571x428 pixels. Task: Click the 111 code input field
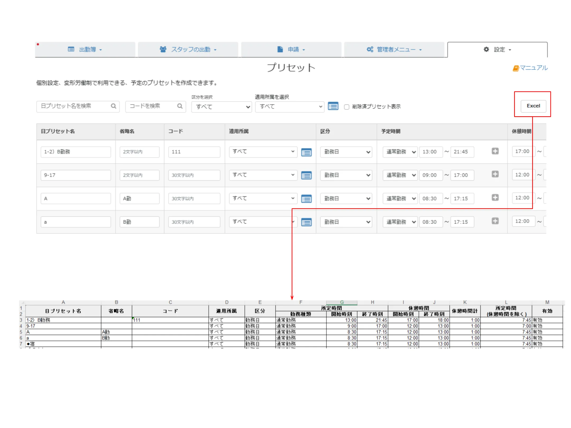(194, 152)
